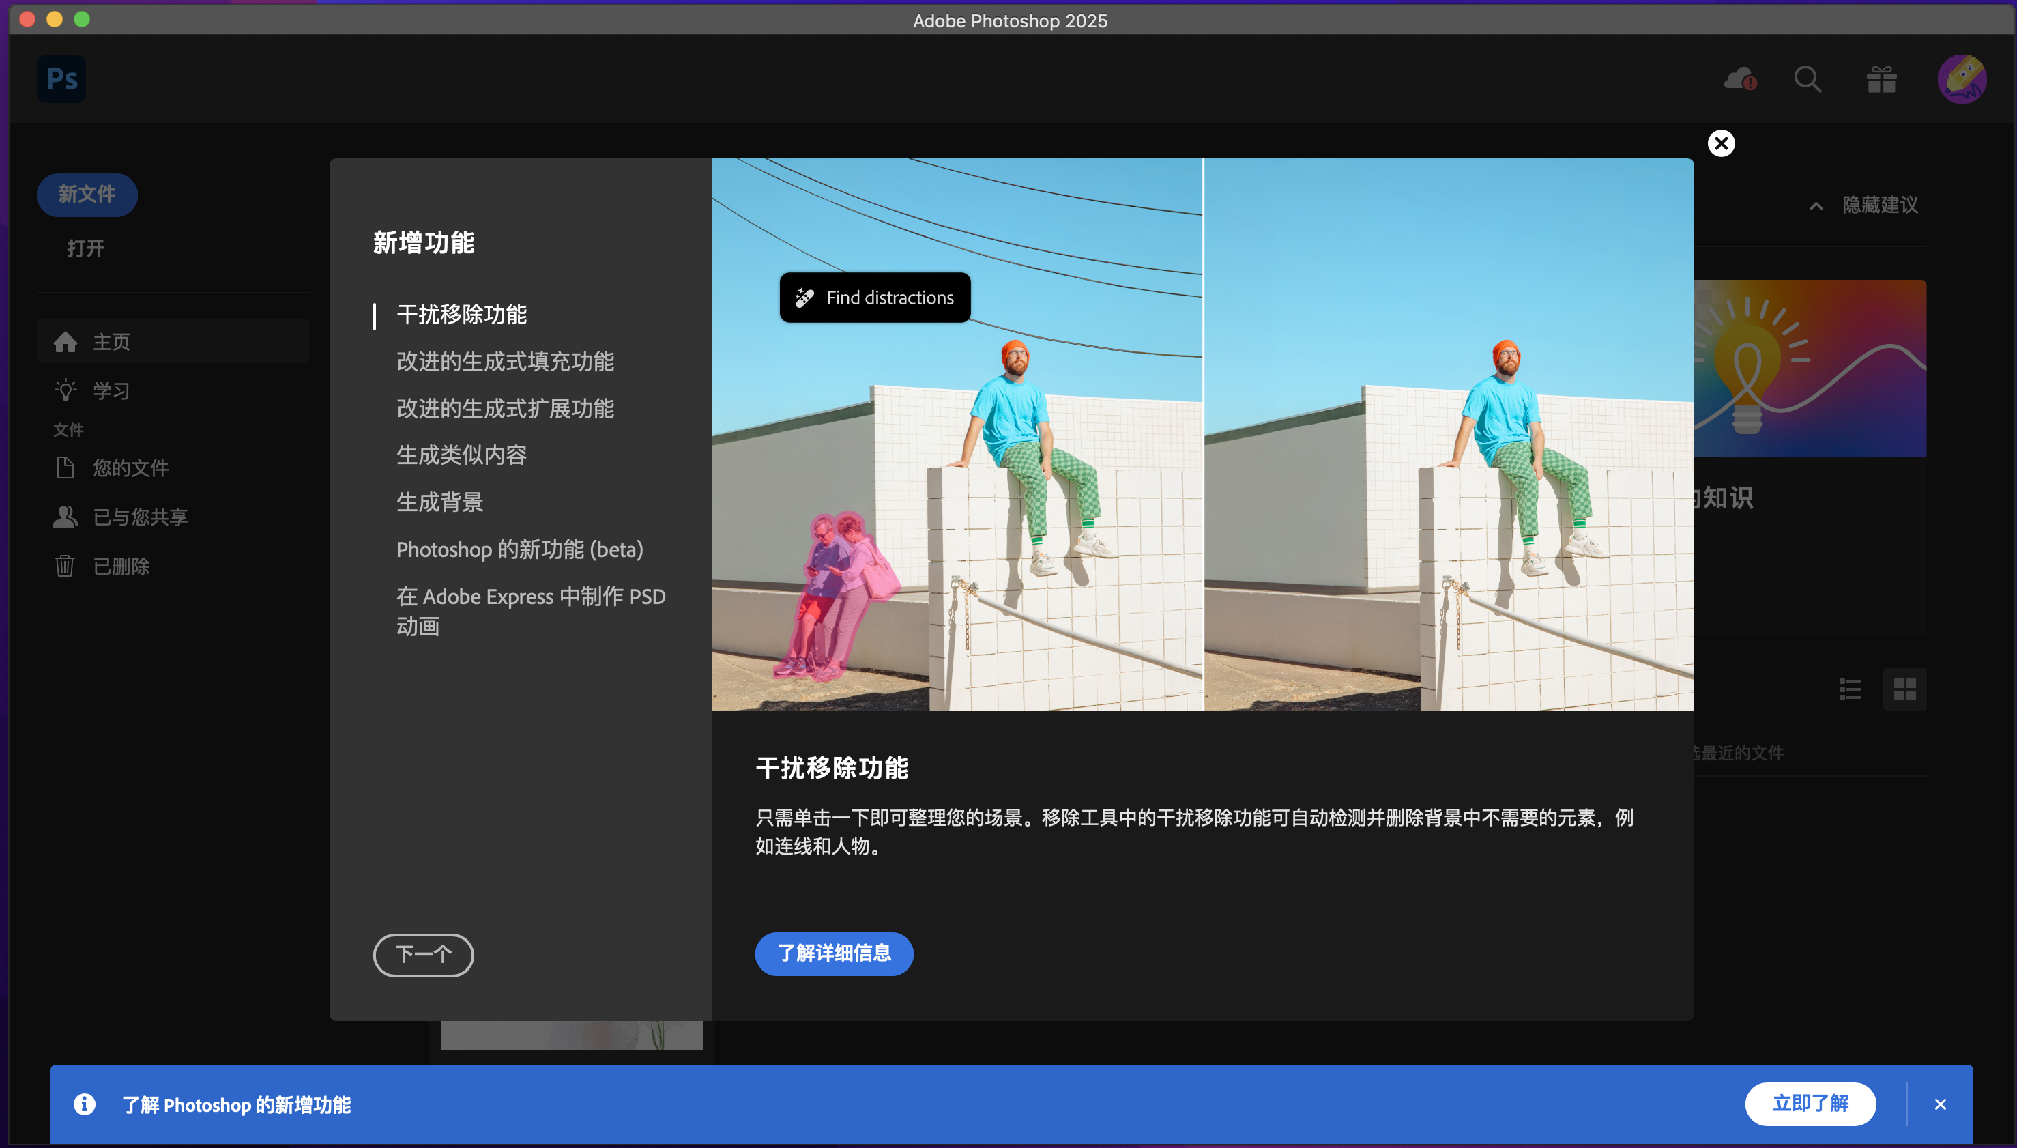Viewport: 2017px width, 1148px height.
Task: Close the 新增功能 dialog with X
Action: tap(1722, 143)
